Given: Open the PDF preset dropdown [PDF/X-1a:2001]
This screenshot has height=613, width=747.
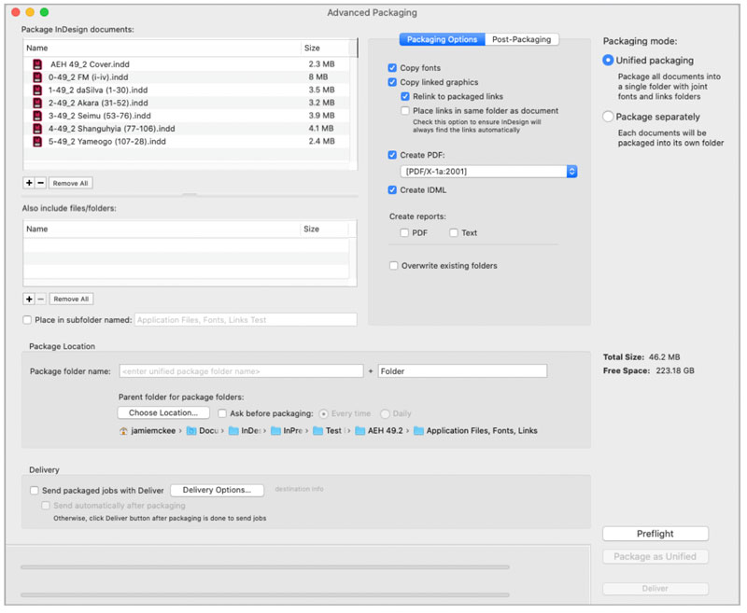Looking at the screenshot, I should pos(488,172).
